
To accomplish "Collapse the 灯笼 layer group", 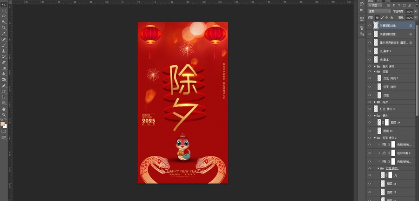I will (x=375, y=71).
